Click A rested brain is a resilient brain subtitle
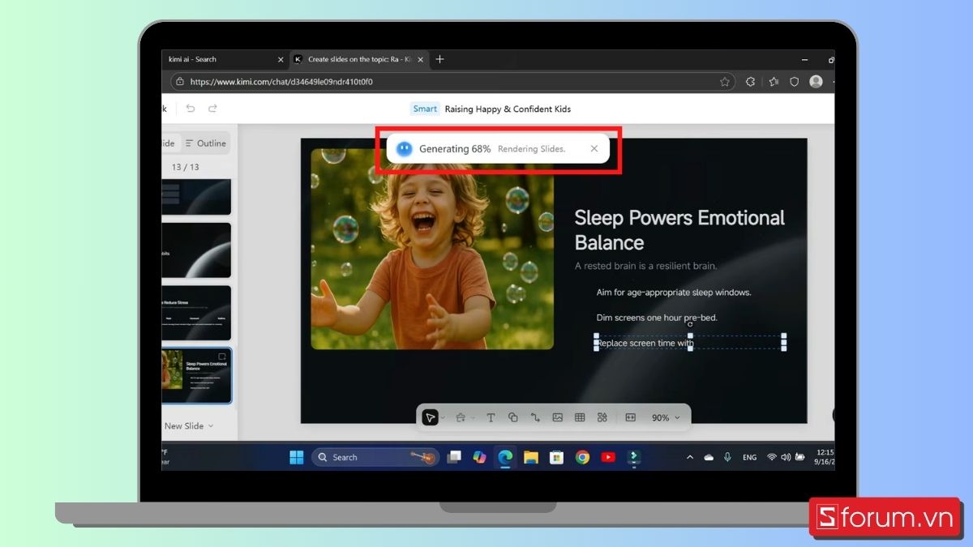The image size is (973, 547). click(645, 266)
